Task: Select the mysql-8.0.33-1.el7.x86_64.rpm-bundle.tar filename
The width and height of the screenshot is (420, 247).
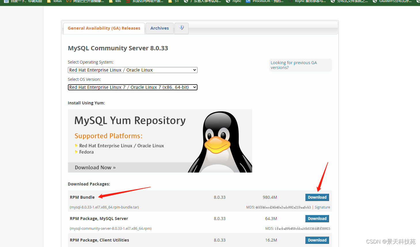Action: [x=104, y=207]
